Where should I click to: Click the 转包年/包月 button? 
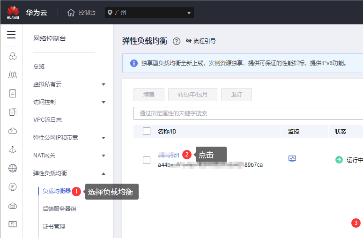[193, 95]
